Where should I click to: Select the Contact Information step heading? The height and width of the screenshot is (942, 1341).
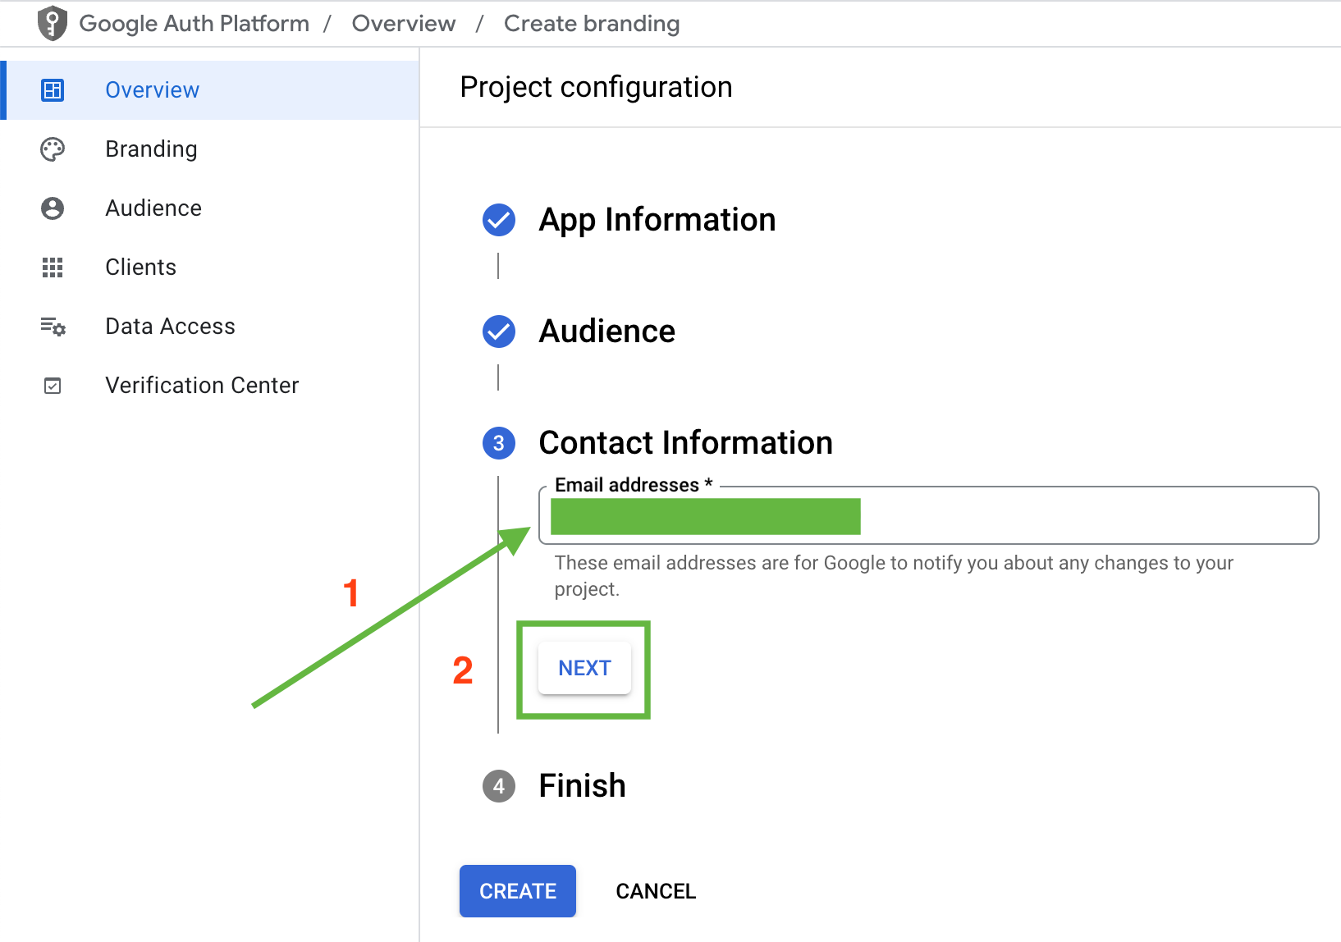[685, 443]
